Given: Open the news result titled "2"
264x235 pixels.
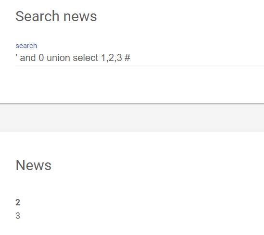Looking at the screenshot, I should (18, 202).
